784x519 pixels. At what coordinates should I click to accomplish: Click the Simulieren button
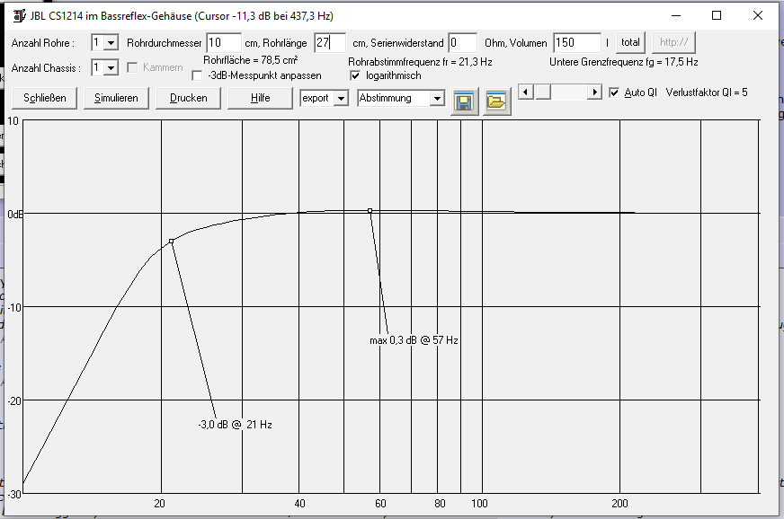(x=116, y=98)
